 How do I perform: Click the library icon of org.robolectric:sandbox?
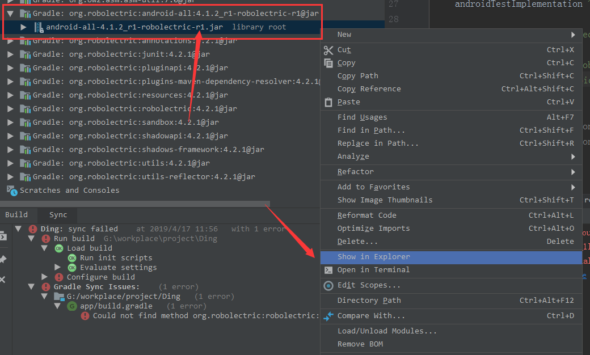[25, 122]
